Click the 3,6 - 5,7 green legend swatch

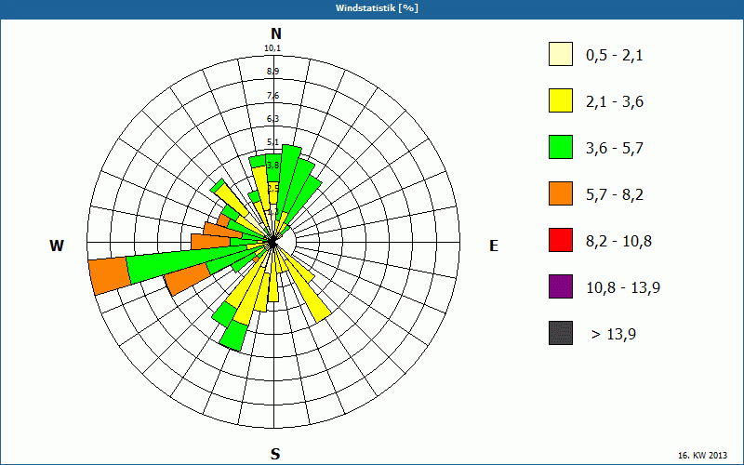pos(561,147)
